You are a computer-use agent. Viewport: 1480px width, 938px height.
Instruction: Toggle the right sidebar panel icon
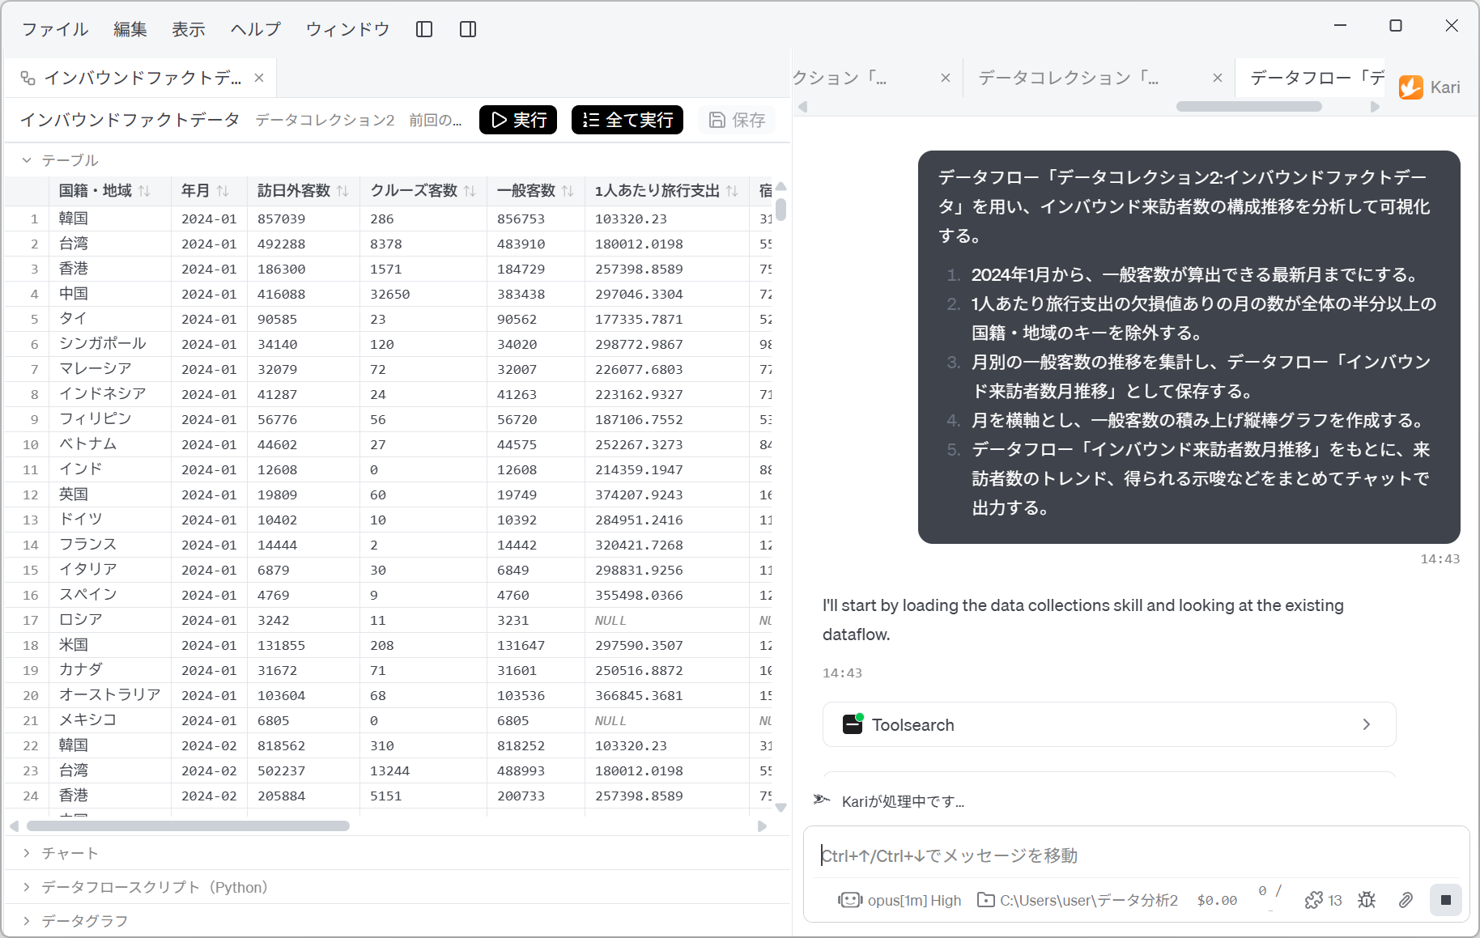coord(468,29)
